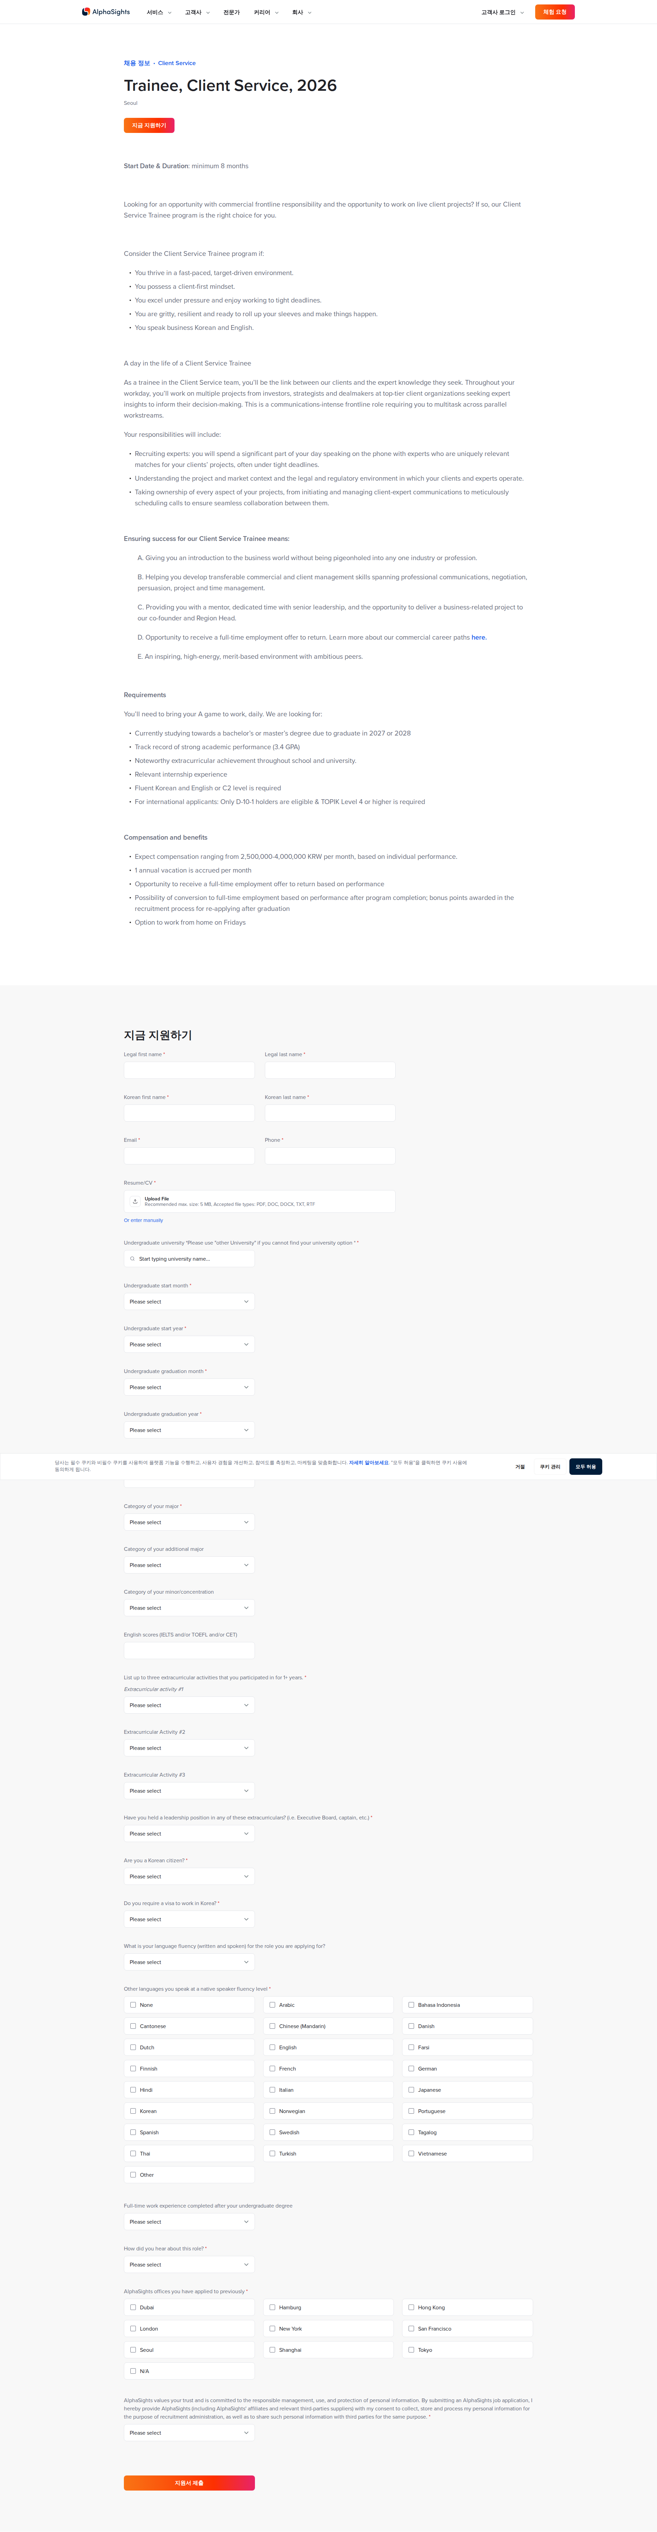Focus the Korean last name input
This screenshot has width=657, height=2532.
click(330, 1113)
